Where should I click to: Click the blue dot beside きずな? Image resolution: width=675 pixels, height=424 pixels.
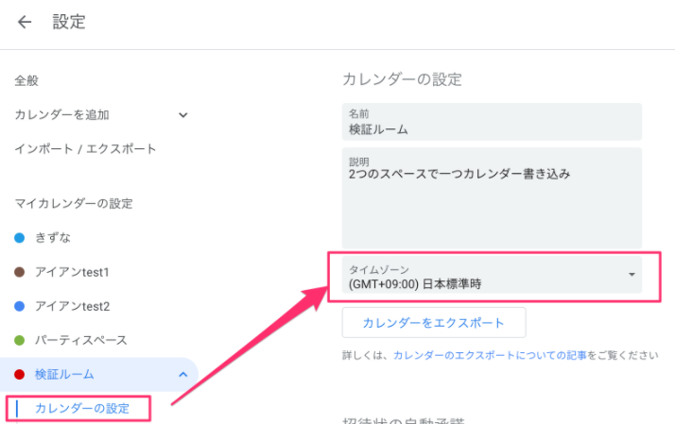coord(20,237)
